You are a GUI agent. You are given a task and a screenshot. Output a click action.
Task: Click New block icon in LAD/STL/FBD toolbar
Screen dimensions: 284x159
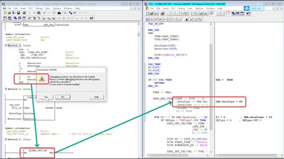pos(5,13)
